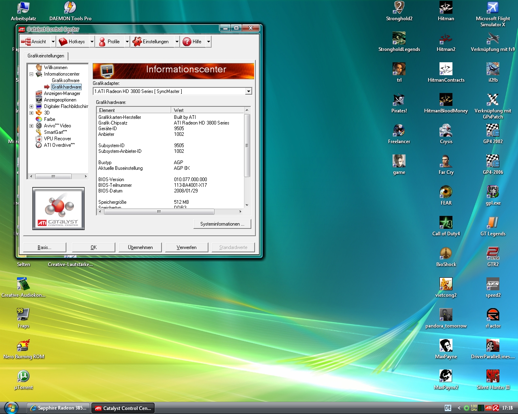Image resolution: width=518 pixels, height=414 pixels.
Task: Click the Far Cry desktop icon
Action: click(446, 165)
